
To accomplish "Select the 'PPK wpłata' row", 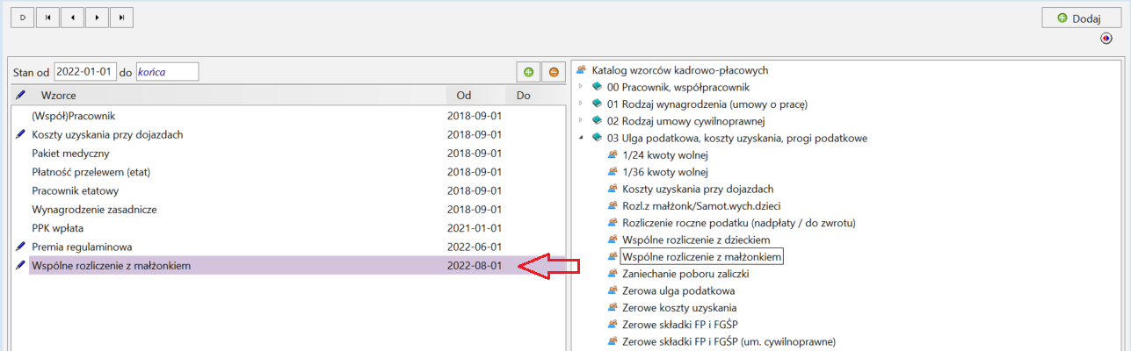I will 297,228.
